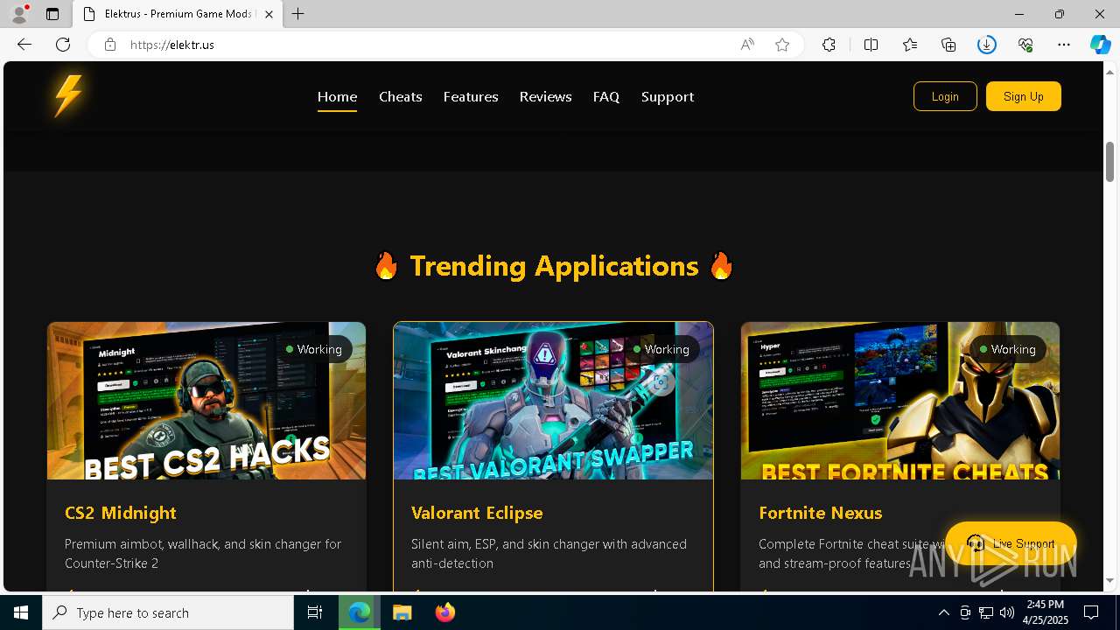Screen dimensions: 1120x630
Task: Open the volume control in tray
Action: coord(1007,612)
